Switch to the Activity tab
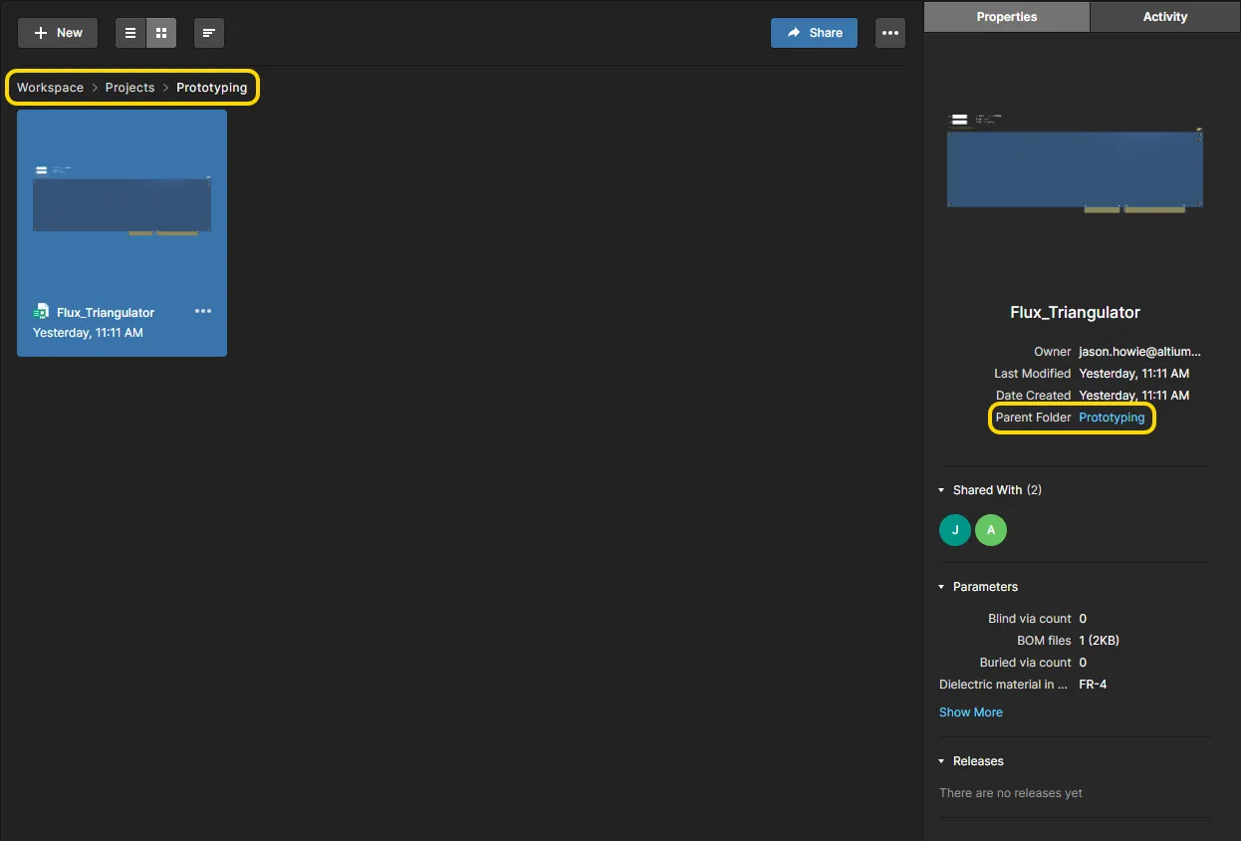Image resolution: width=1241 pixels, height=841 pixels. (1165, 17)
